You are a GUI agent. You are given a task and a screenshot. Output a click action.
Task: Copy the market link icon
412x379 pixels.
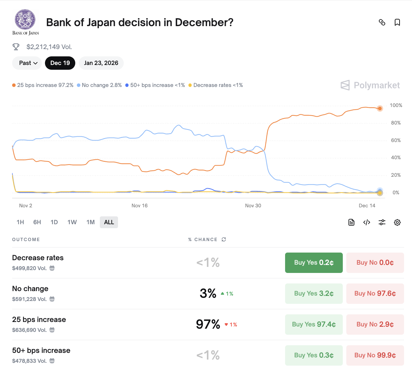click(382, 22)
